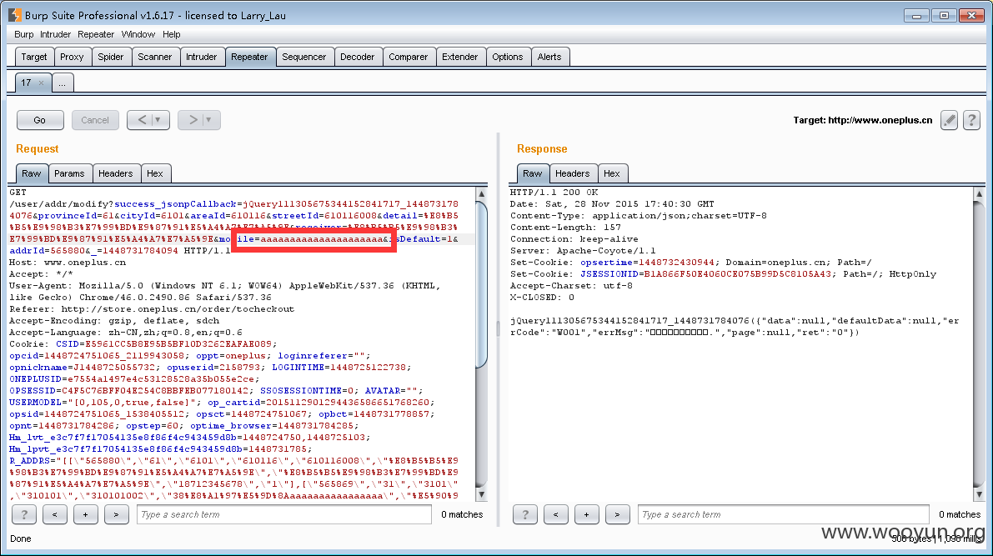Click request pane scrollbar down arrow

tap(481, 494)
